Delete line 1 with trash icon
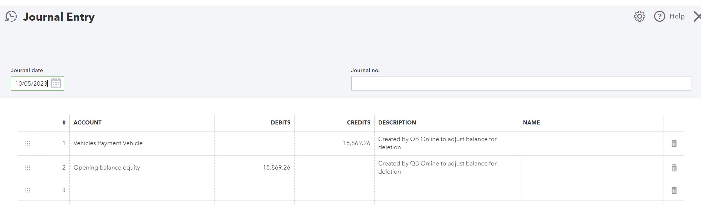The width and height of the screenshot is (701, 205). click(674, 143)
